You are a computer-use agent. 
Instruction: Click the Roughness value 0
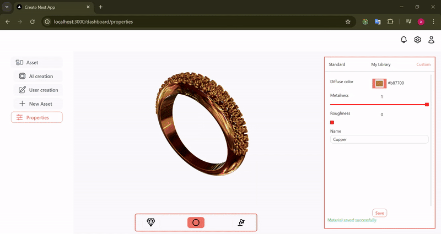(381, 115)
